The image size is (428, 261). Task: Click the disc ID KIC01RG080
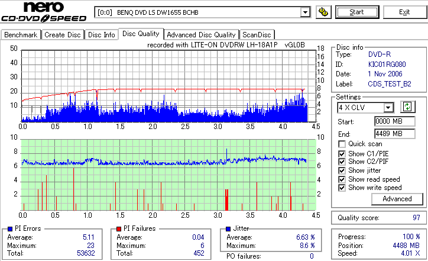point(387,65)
